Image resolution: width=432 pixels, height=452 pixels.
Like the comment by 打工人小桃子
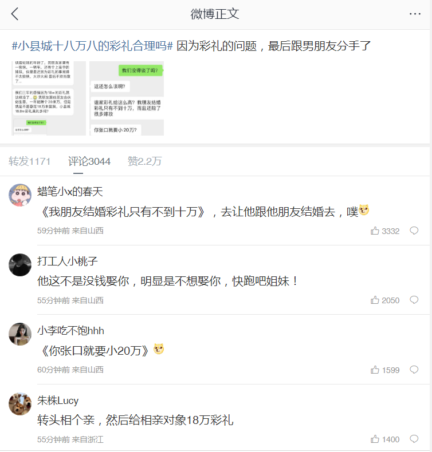[x=385, y=300]
